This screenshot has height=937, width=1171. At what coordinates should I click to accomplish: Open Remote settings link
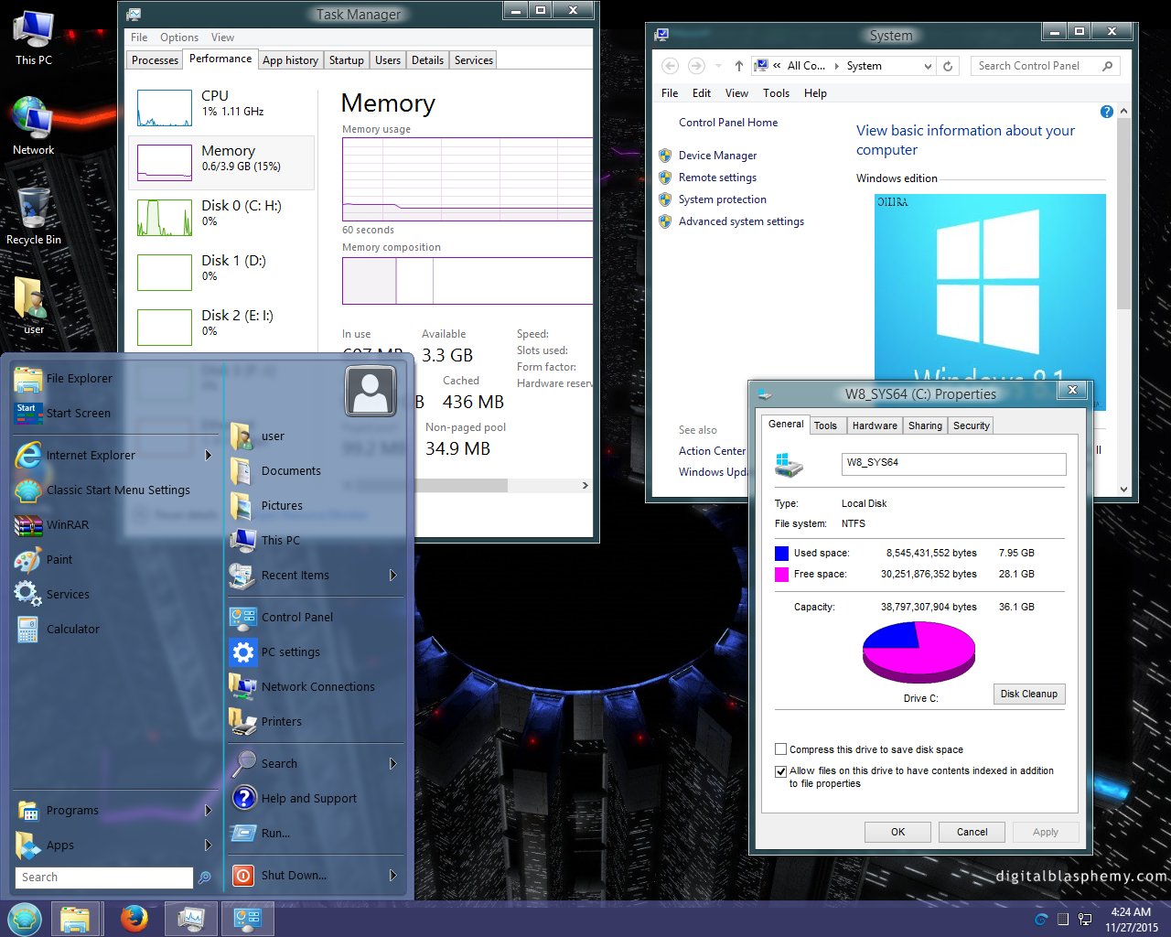coord(718,178)
